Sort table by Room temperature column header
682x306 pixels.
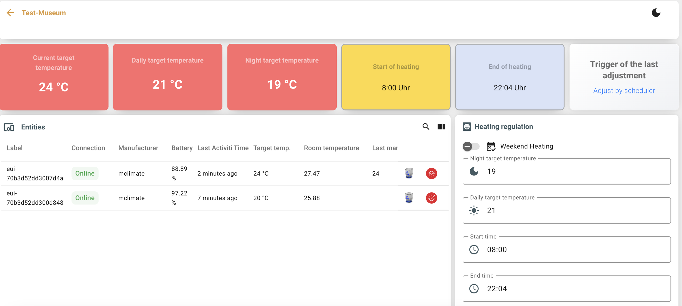pos(331,148)
